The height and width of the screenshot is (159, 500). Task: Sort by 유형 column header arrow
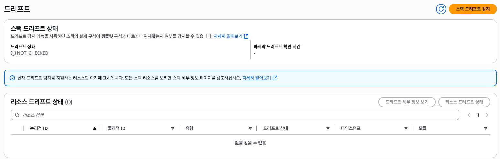click(x=250, y=128)
